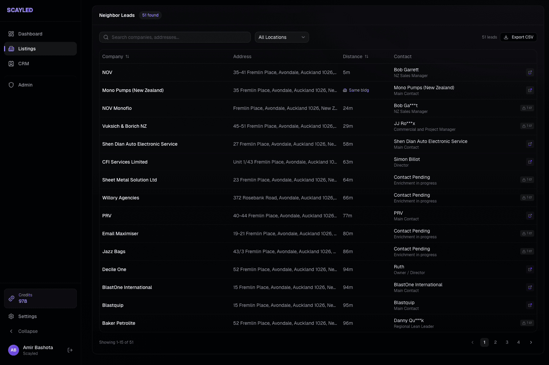This screenshot has width=549, height=365.
Task: Go to next page using arrow
Action: point(531,342)
